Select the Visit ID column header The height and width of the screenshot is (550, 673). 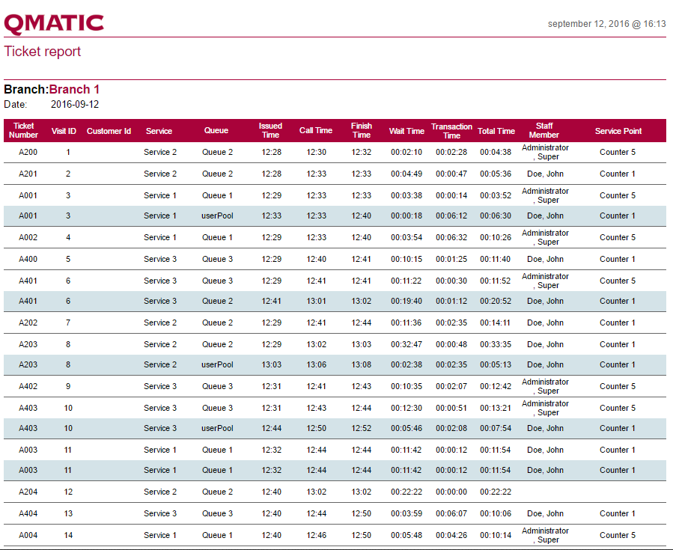click(64, 131)
